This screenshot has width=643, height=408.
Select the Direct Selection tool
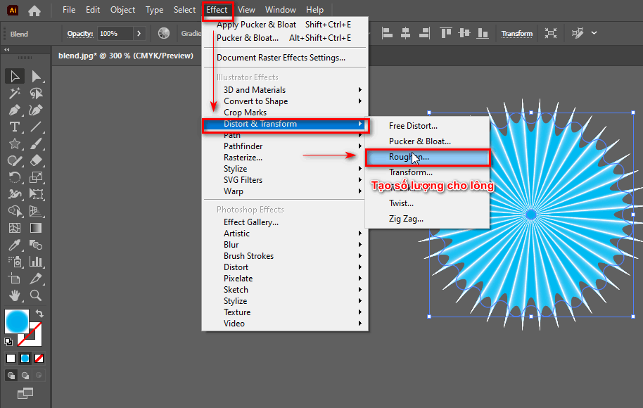[x=36, y=76]
